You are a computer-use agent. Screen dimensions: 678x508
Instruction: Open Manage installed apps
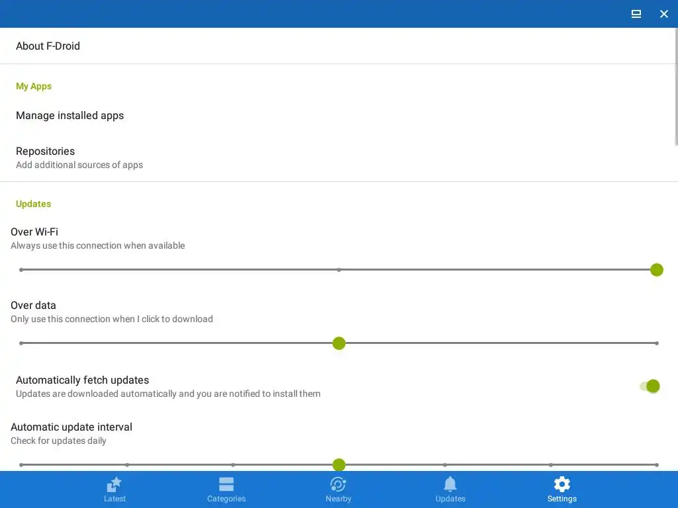339,115
